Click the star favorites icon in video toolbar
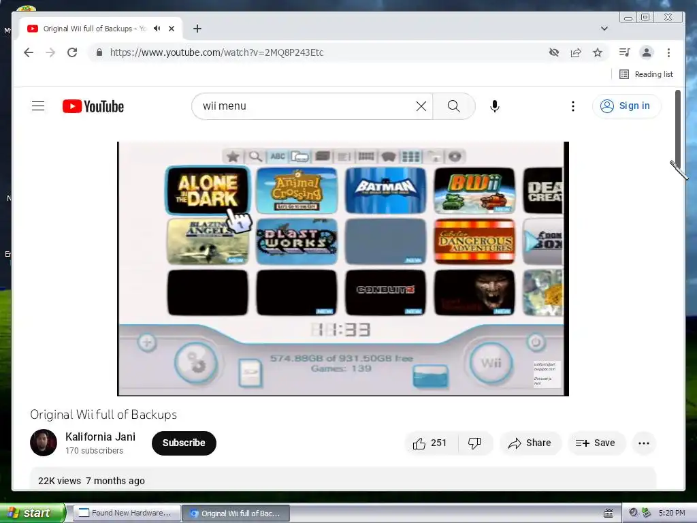 point(233,157)
